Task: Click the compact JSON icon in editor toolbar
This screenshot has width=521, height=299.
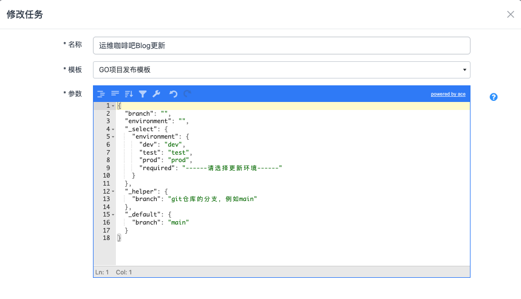Action: click(x=115, y=94)
